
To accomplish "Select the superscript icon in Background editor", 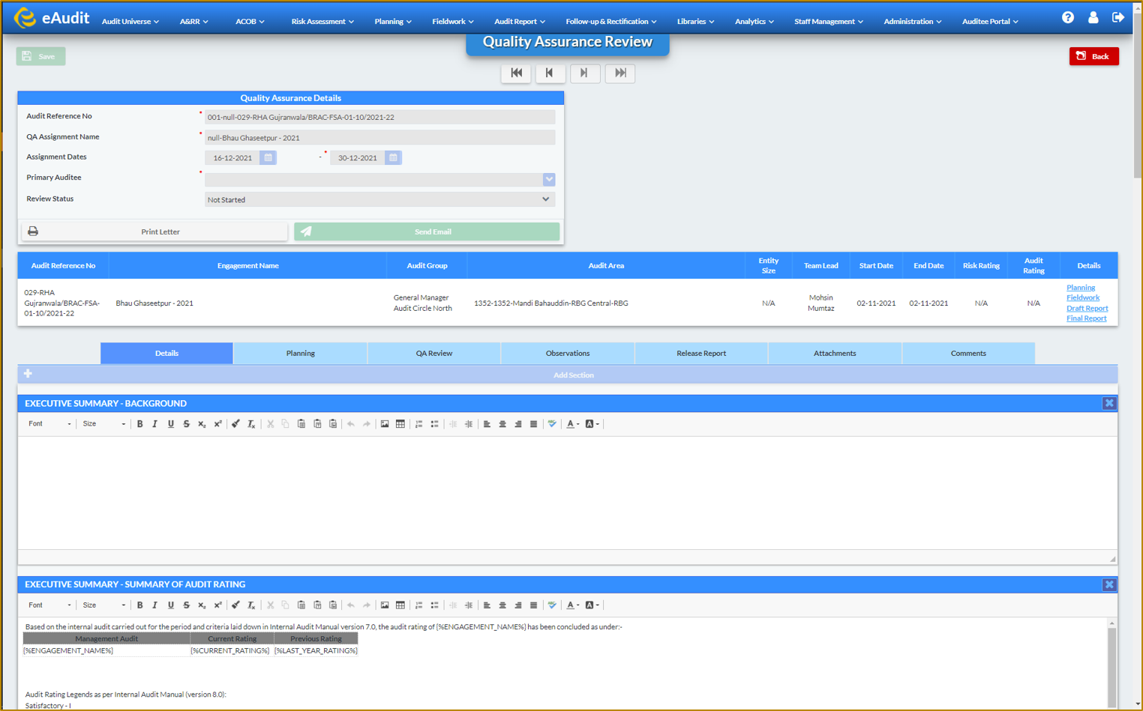I will click(217, 423).
